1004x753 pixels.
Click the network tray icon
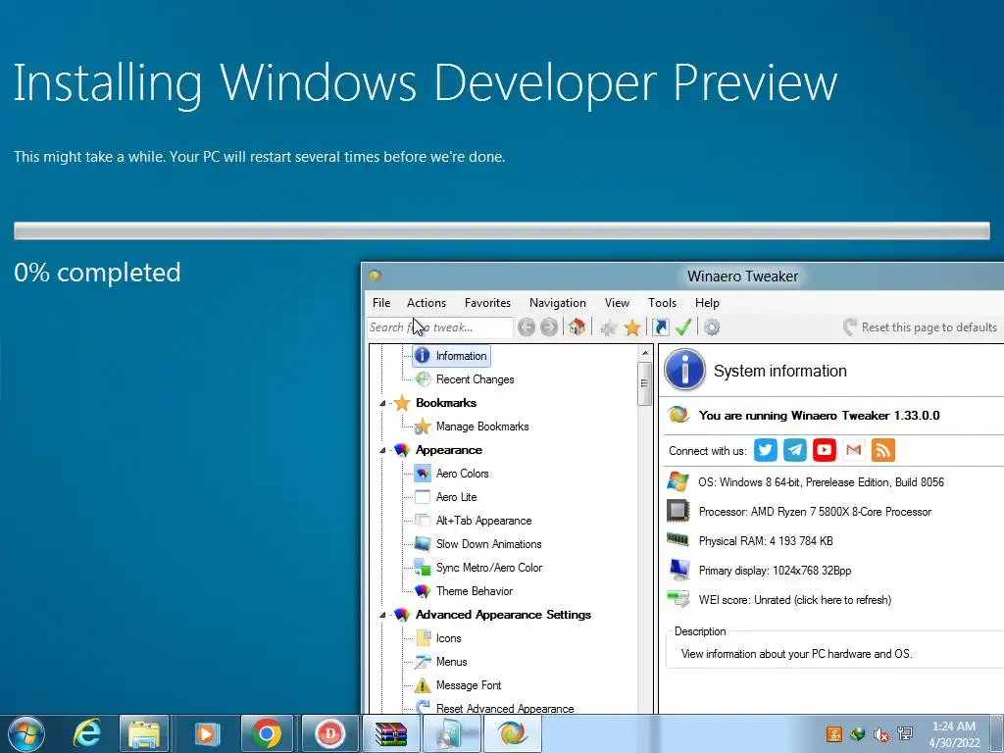tap(905, 733)
